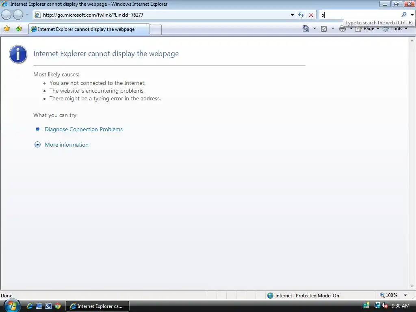Click 'There might be a typing error' text

[105, 98]
